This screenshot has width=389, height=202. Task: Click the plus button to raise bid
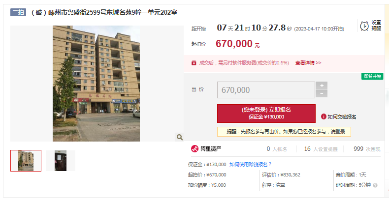tap(322, 86)
